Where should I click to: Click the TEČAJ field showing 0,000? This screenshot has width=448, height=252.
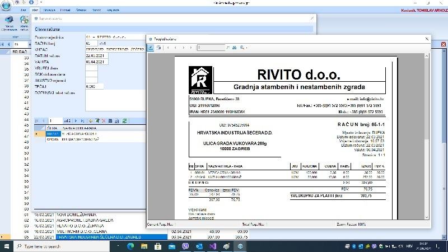[x=95, y=86]
